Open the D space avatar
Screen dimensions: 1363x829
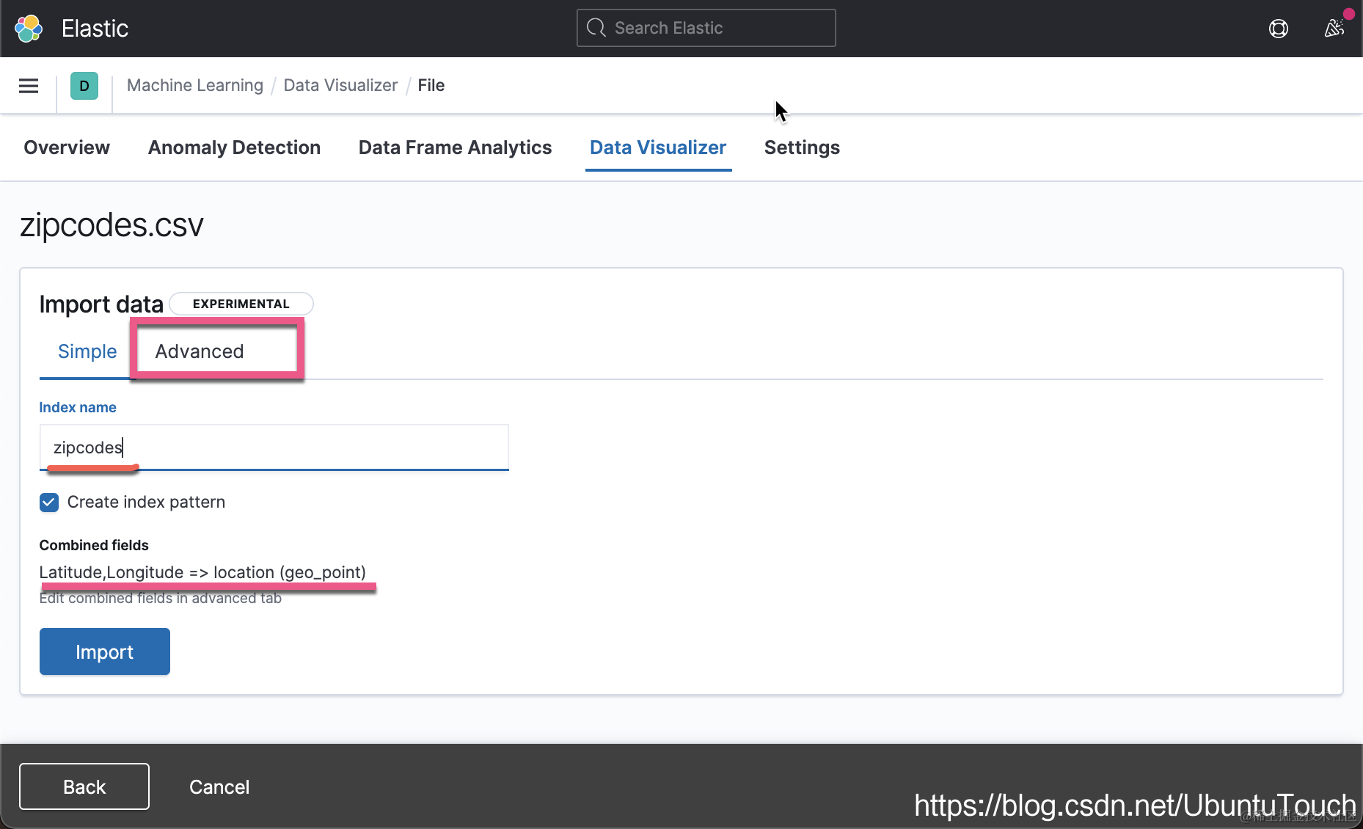click(84, 86)
